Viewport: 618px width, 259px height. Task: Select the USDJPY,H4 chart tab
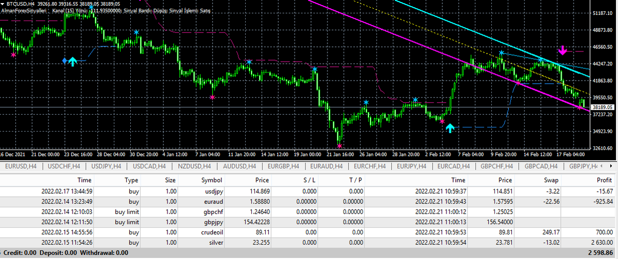click(106, 166)
